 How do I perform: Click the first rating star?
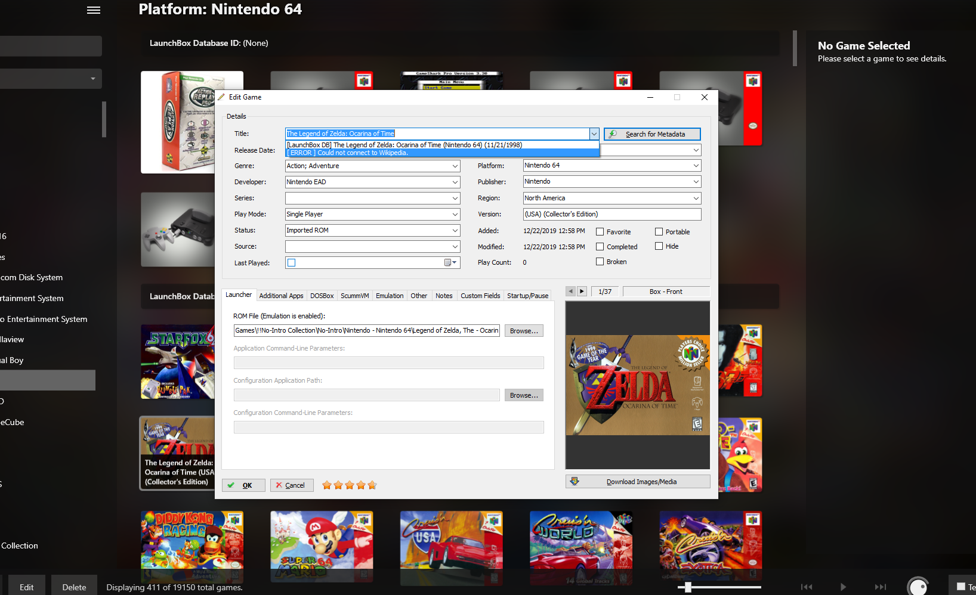point(327,485)
